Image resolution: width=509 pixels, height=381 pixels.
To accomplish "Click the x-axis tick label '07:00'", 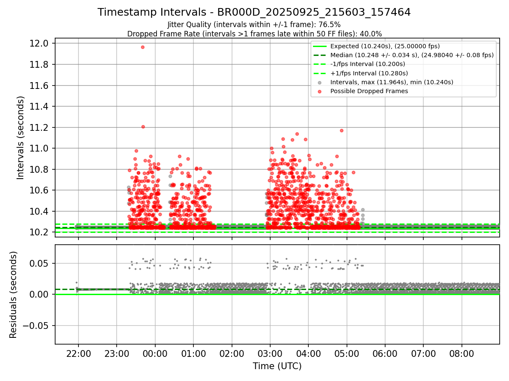I will (423, 353).
